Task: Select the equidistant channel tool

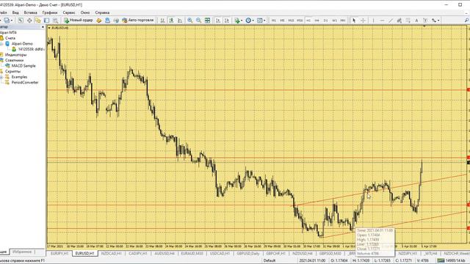Action: [399, 21]
